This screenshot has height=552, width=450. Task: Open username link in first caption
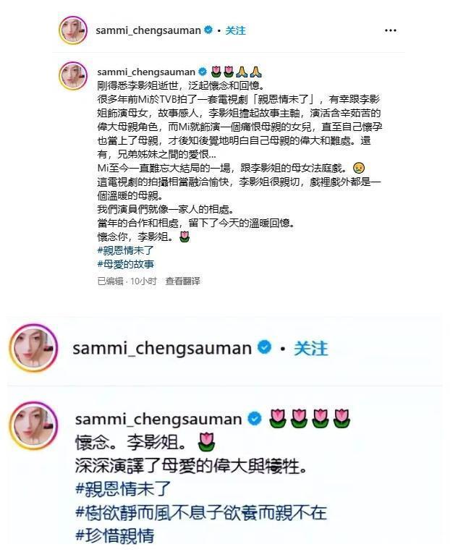146,72
